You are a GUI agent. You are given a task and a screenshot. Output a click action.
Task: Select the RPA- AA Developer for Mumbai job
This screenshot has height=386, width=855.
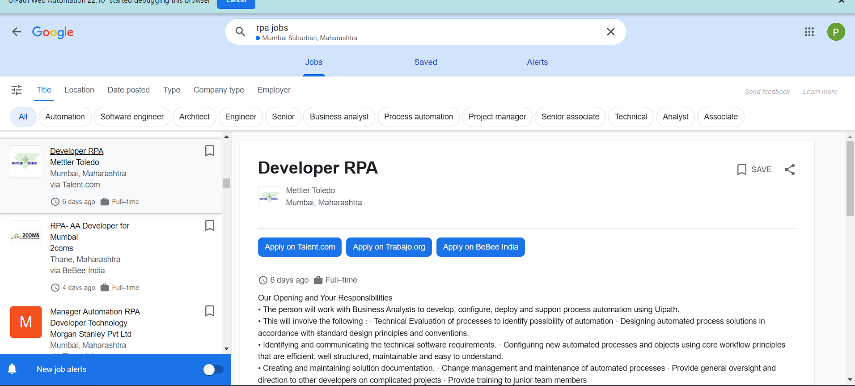(x=111, y=256)
